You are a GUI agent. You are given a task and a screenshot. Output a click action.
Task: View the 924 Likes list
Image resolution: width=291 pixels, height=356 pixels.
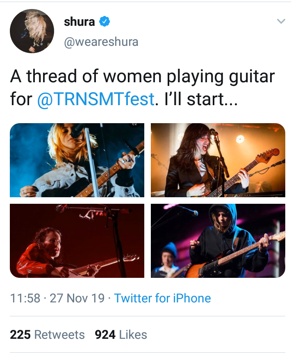click(x=120, y=335)
